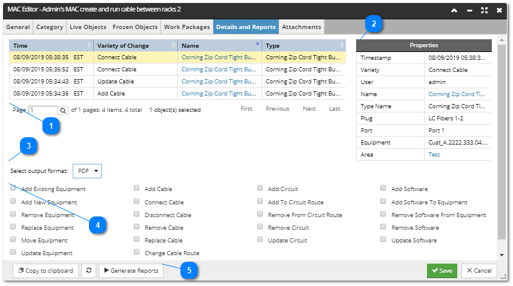The image size is (513, 286).
Task: Tick the Change Cable Route checkbox
Action: tap(137, 252)
